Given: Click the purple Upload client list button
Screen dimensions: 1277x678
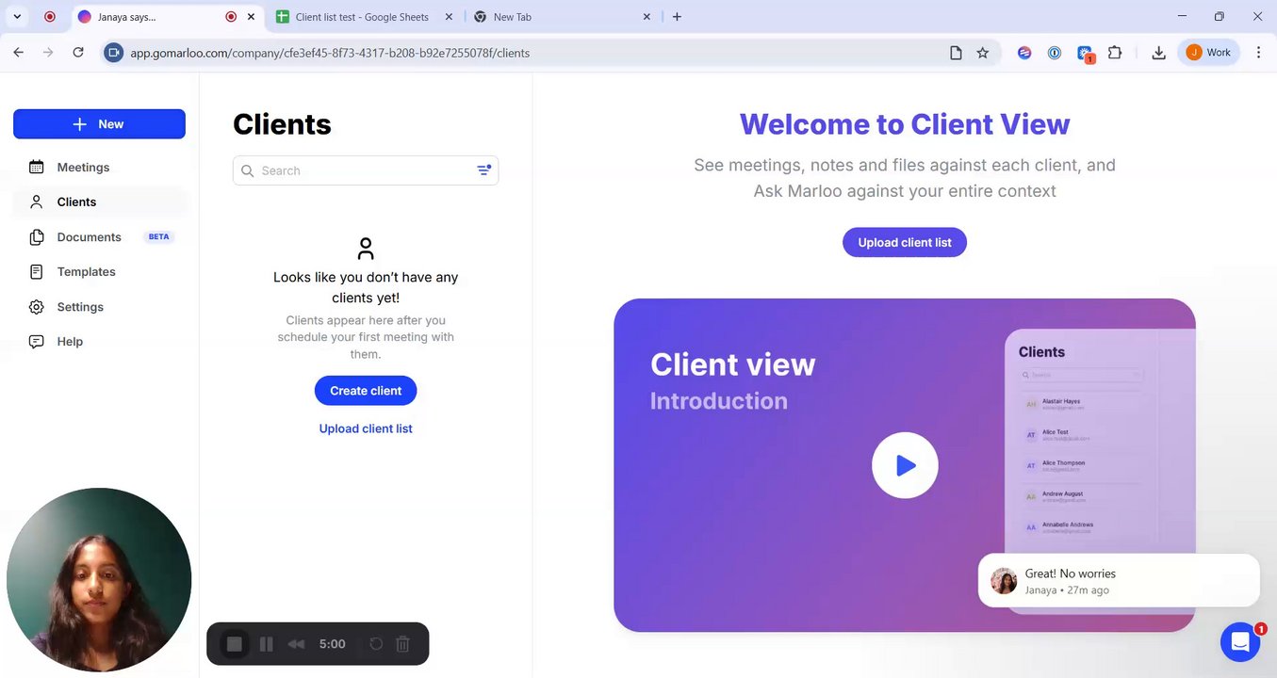Looking at the screenshot, I should point(905,242).
